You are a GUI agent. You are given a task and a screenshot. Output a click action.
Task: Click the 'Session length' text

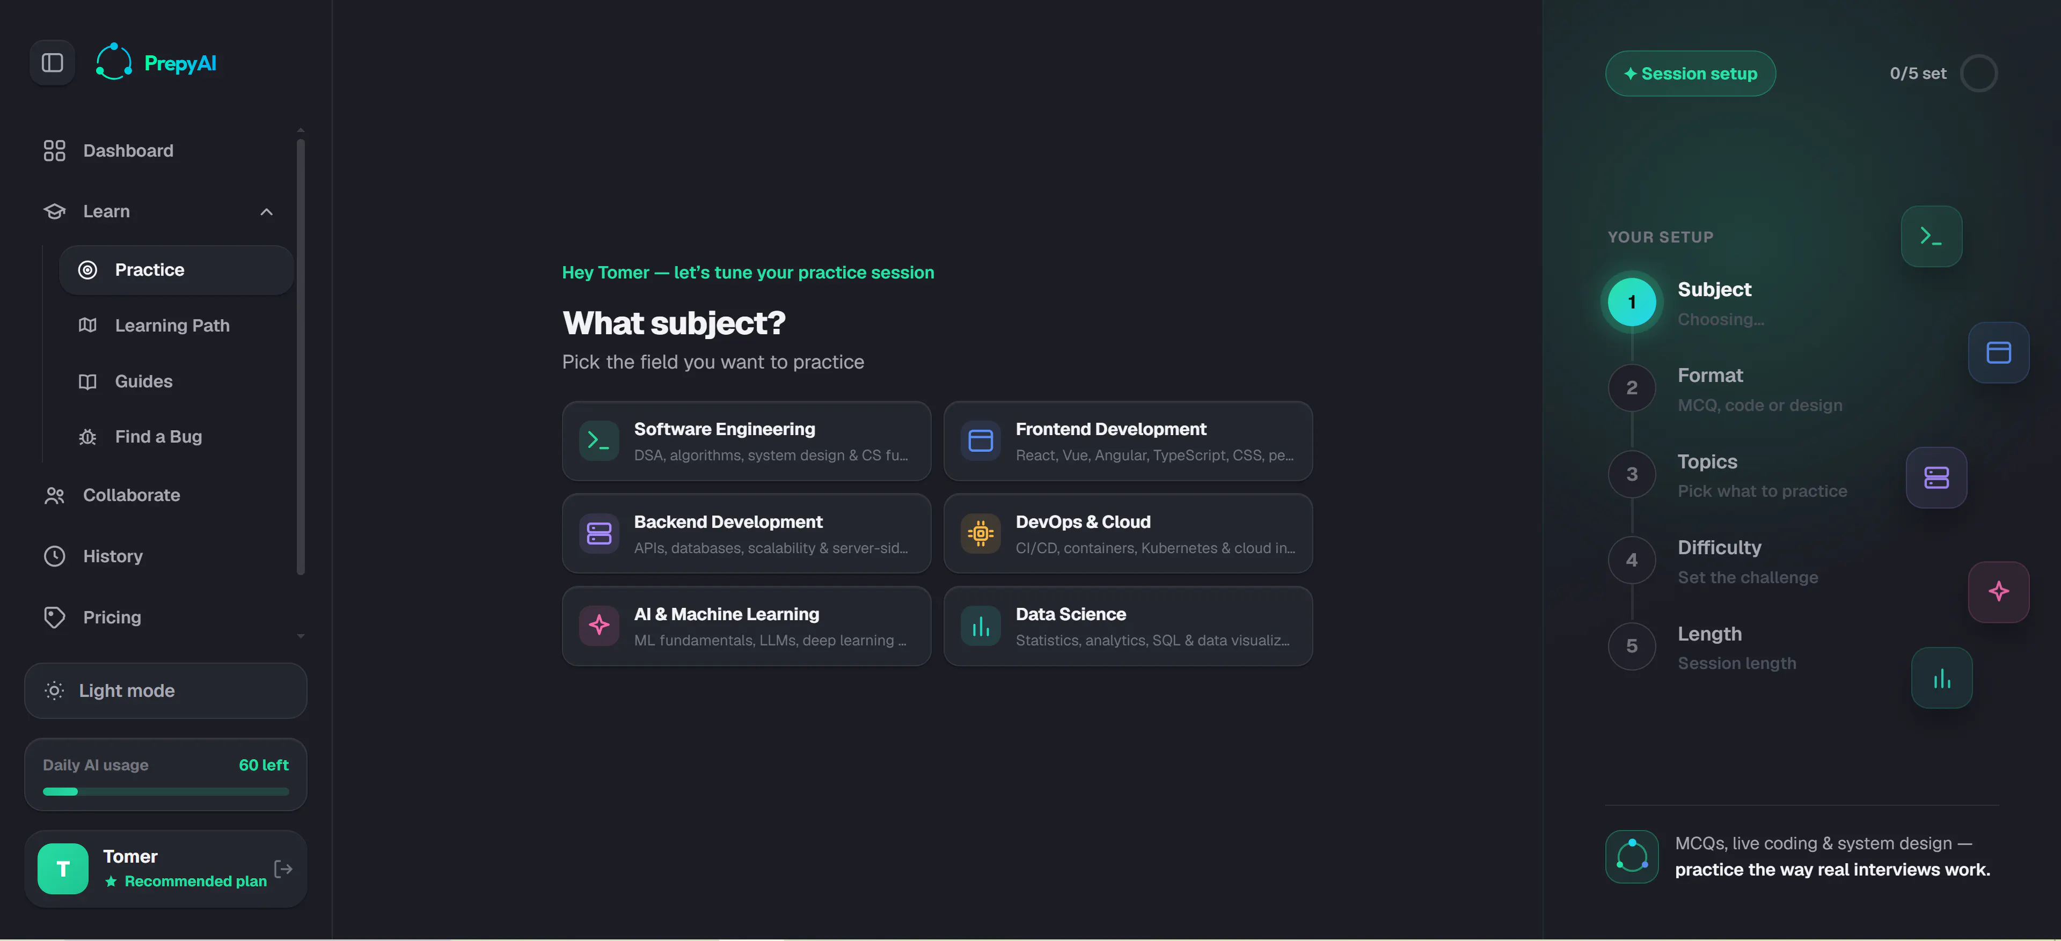click(1736, 664)
